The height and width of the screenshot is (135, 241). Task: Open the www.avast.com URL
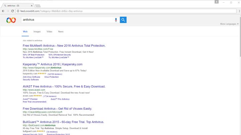(34, 90)
